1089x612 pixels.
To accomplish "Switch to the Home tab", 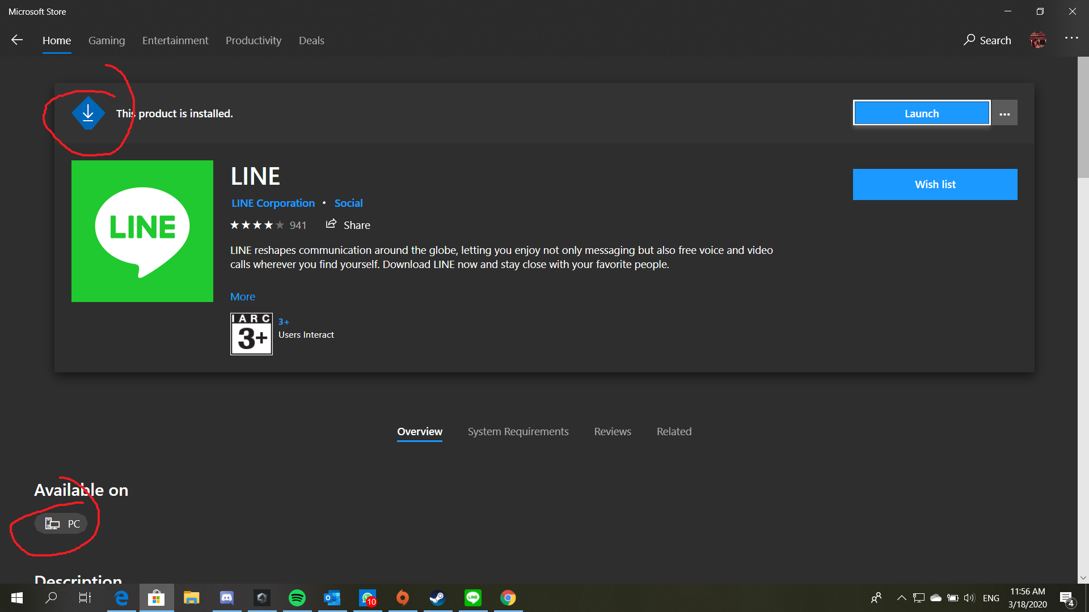I will [x=57, y=40].
